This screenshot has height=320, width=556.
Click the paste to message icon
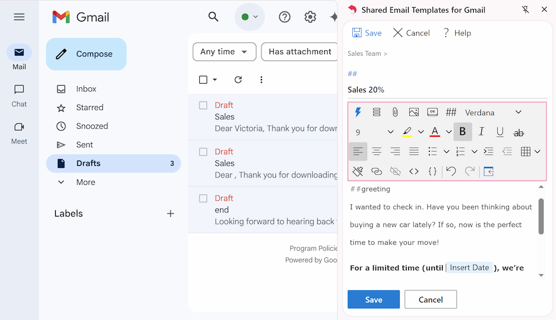click(488, 172)
